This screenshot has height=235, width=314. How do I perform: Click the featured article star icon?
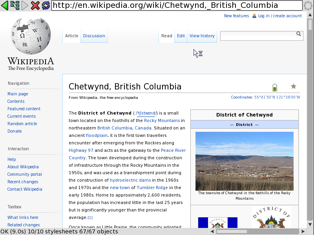293,86
